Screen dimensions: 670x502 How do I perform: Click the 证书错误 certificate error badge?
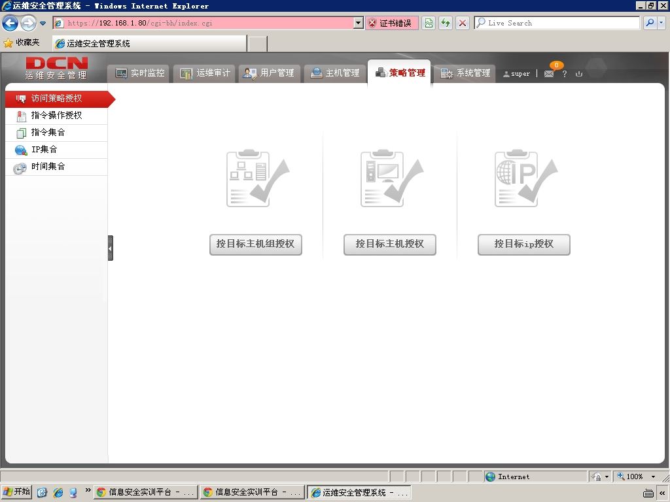391,23
